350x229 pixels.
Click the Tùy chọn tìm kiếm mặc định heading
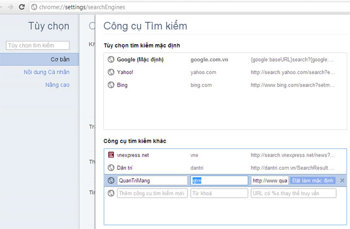pos(142,45)
